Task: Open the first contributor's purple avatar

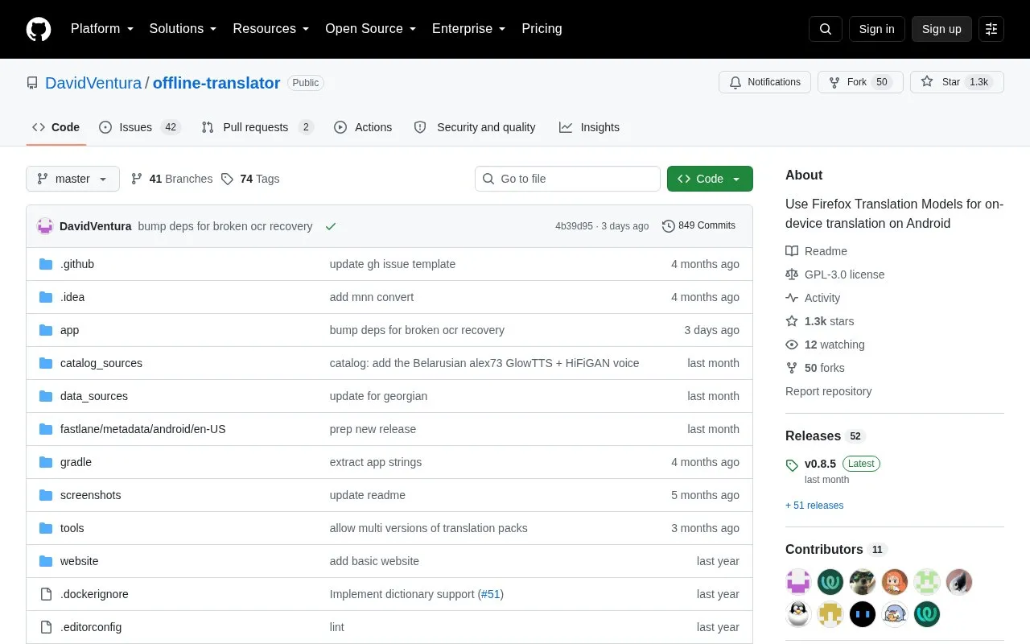Action: click(798, 581)
